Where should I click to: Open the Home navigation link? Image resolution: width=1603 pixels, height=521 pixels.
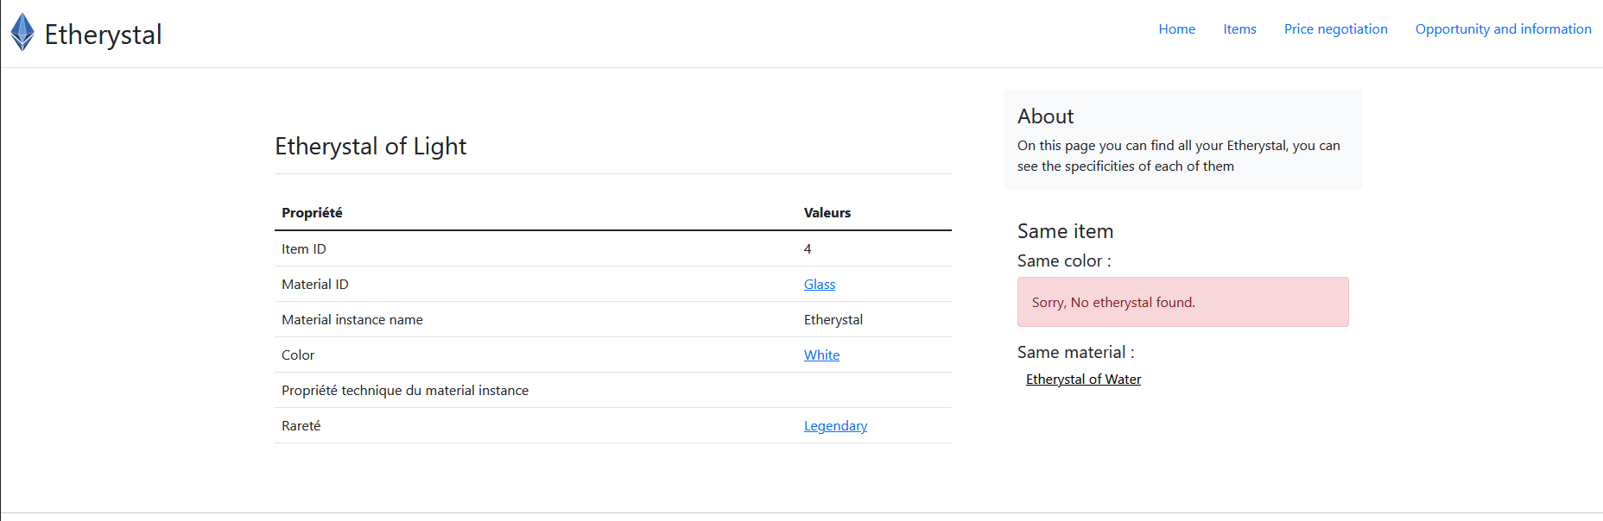click(1177, 29)
